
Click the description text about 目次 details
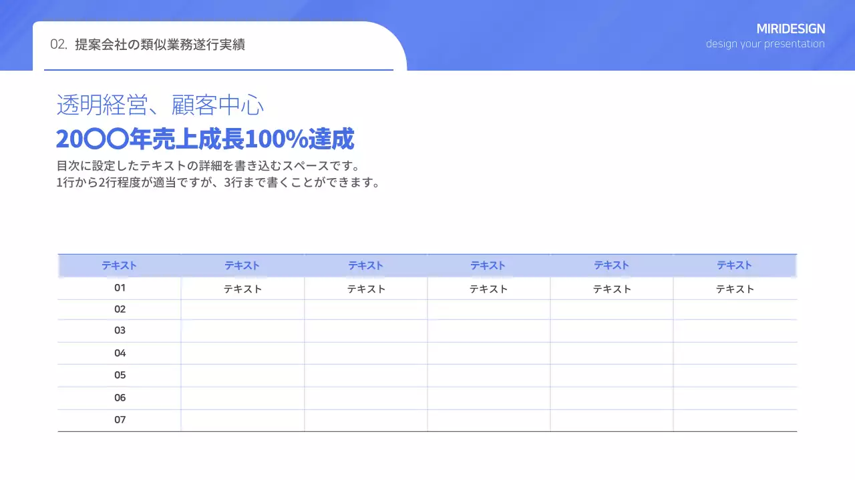(x=220, y=174)
